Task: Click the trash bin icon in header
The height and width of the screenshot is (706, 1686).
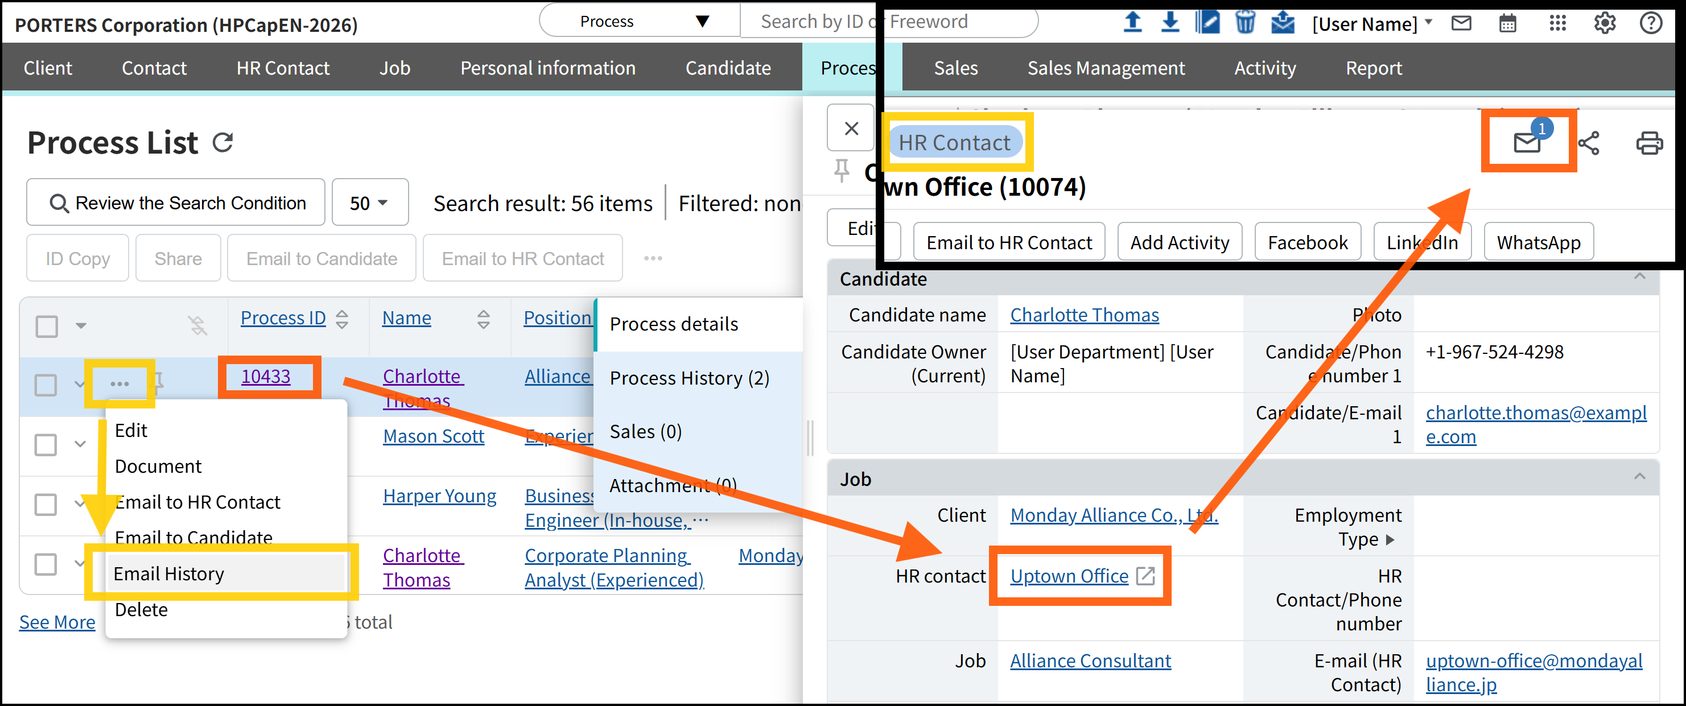Action: (x=1245, y=22)
